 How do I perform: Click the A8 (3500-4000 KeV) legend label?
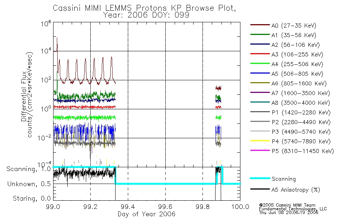[301, 103]
